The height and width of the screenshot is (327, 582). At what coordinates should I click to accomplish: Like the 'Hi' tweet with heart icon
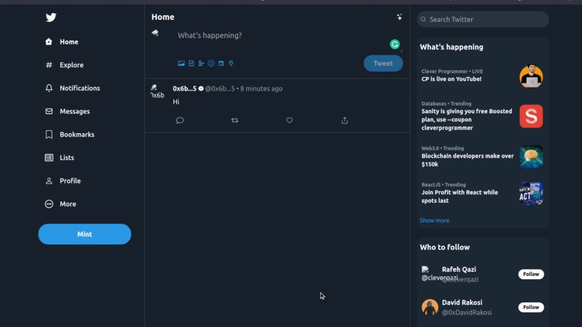tap(289, 120)
